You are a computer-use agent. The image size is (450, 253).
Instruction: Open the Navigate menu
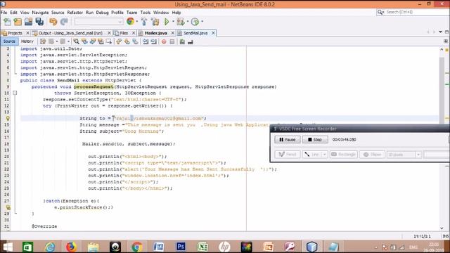tap(40, 13)
